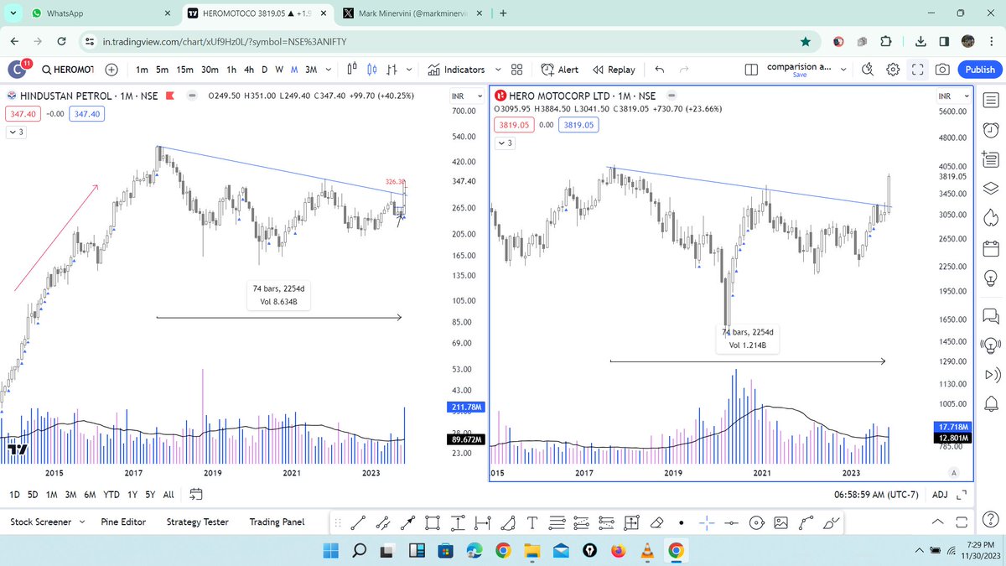Select the arrow drawing tool
Screen dimensions: 1006x566
point(408,522)
